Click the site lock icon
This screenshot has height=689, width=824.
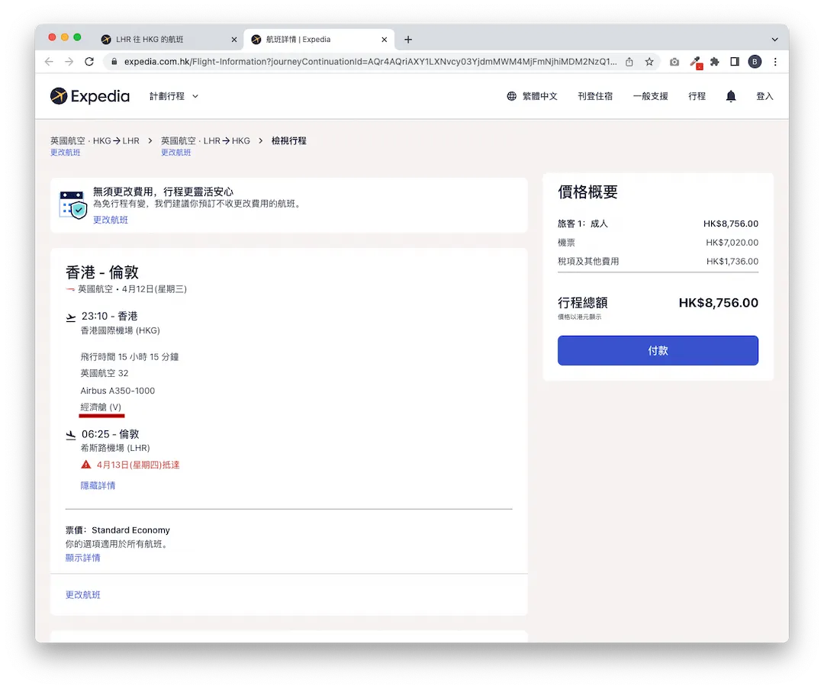click(x=114, y=62)
